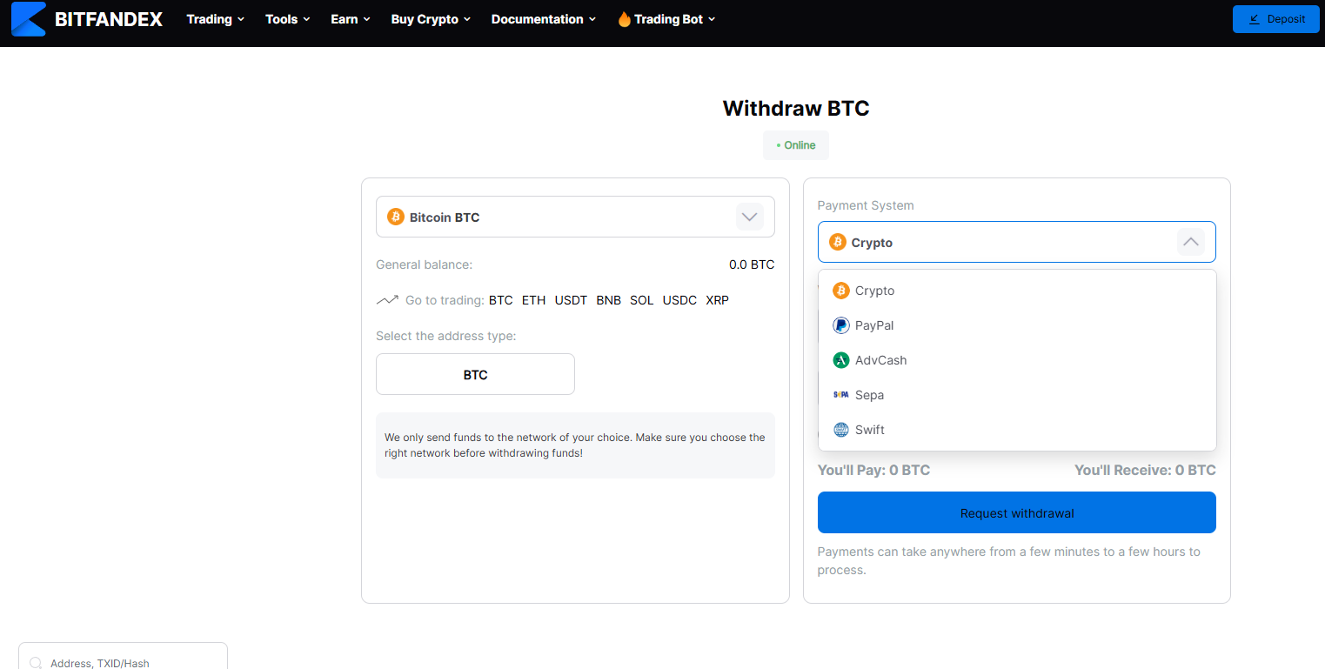Click the 0.0 BTC general balance value
Screen dimensions: 1325x669
coord(752,264)
